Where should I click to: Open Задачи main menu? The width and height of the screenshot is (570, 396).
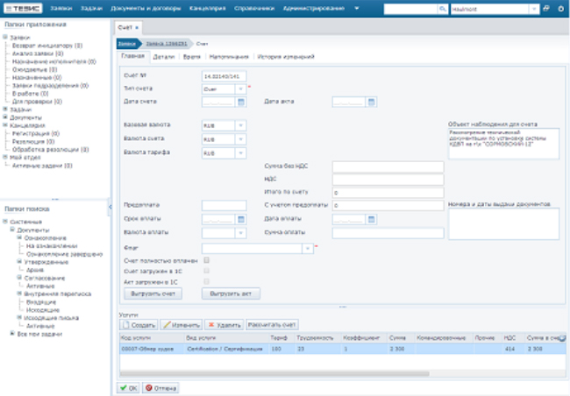(x=91, y=9)
